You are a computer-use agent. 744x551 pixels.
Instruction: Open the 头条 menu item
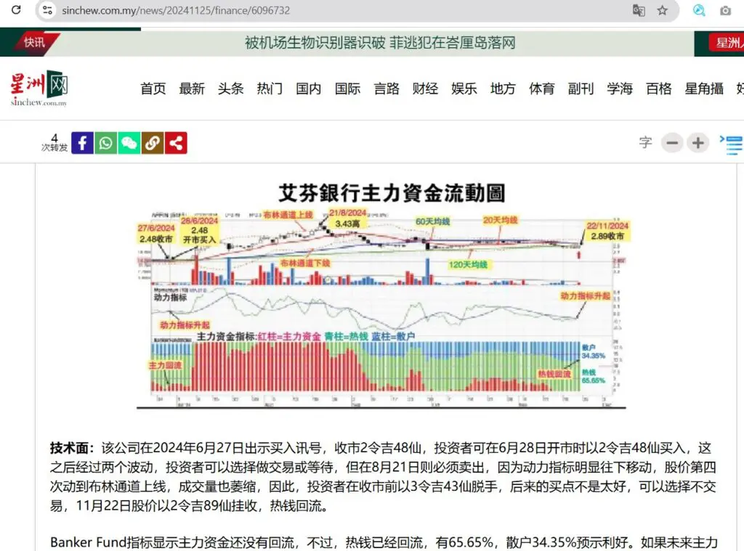pyautogui.click(x=230, y=88)
